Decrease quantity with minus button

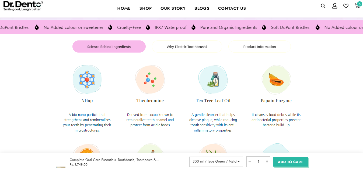250,161
